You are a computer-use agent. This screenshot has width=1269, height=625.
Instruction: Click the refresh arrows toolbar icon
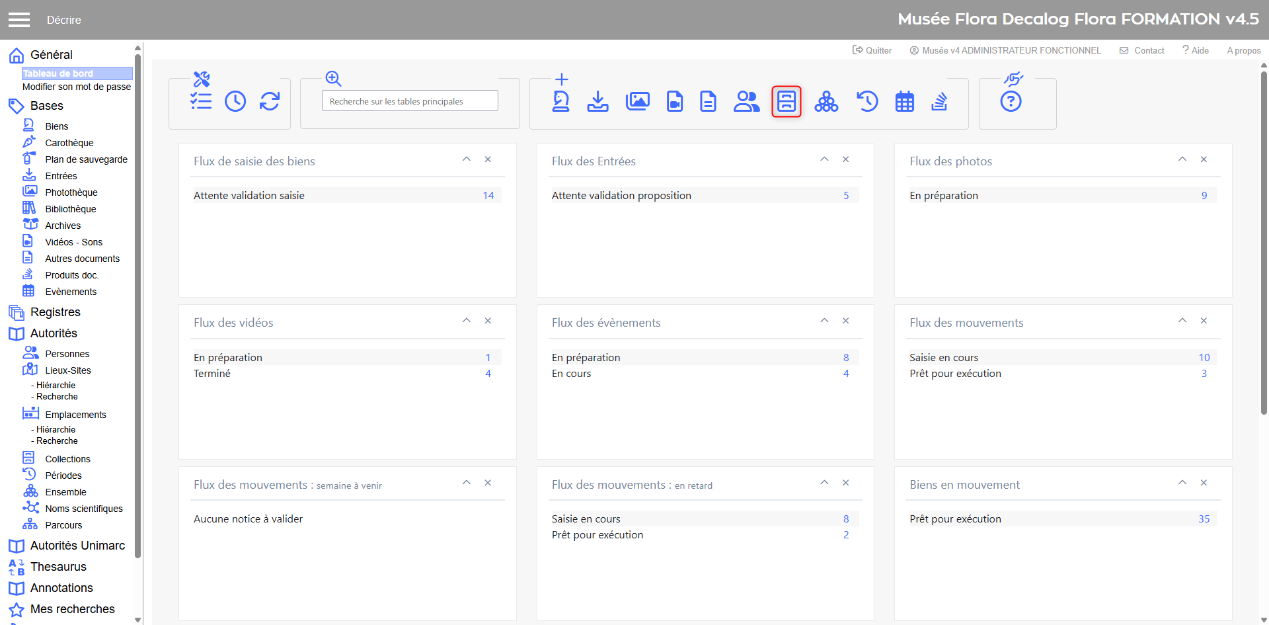[x=270, y=101]
